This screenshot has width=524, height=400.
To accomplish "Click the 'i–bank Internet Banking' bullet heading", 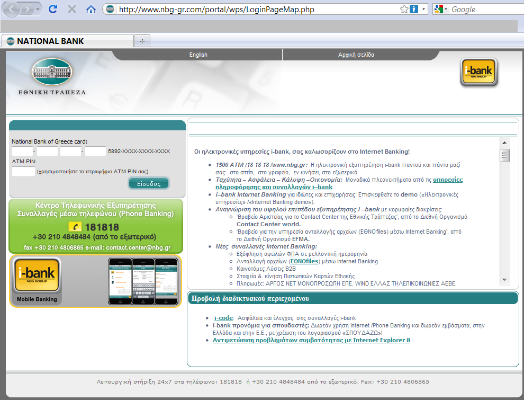I will coord(251,194).
